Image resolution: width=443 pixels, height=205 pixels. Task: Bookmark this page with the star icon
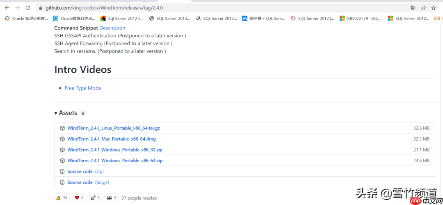[434, 8]
